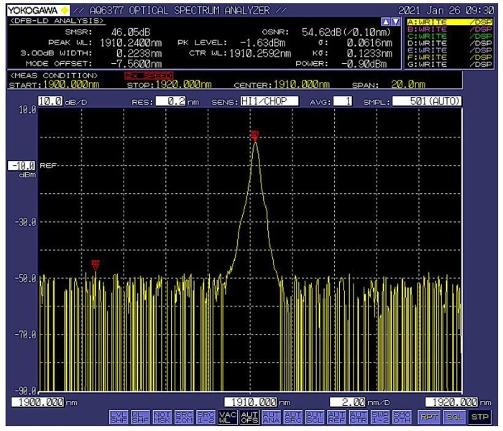This screenshot has width=503, height=431.
Task: Toggle the VAC WL wavelength mode indicator
Action: tap(226, 417)
